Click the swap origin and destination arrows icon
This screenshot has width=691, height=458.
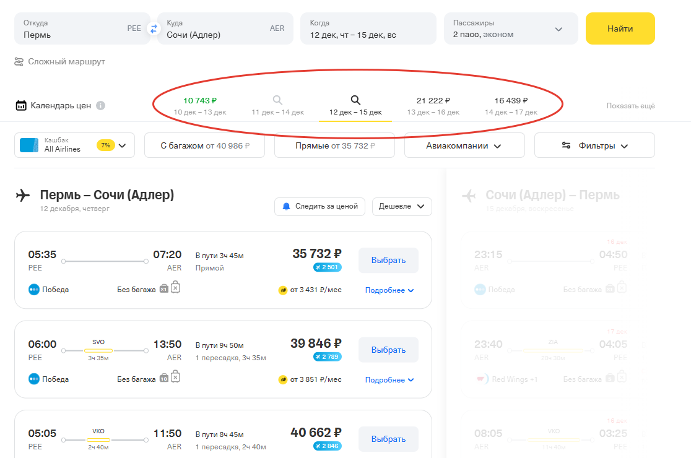point(154,28)
